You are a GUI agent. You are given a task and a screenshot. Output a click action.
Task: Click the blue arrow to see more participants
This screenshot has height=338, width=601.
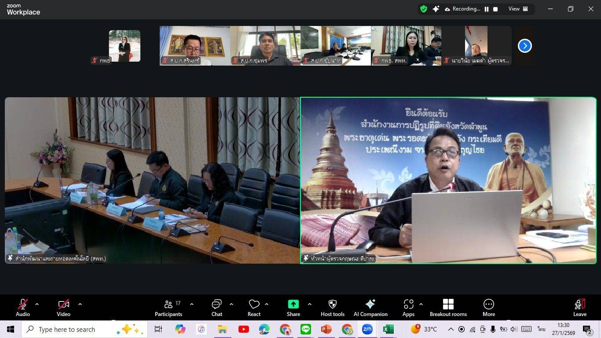[524, 45]
